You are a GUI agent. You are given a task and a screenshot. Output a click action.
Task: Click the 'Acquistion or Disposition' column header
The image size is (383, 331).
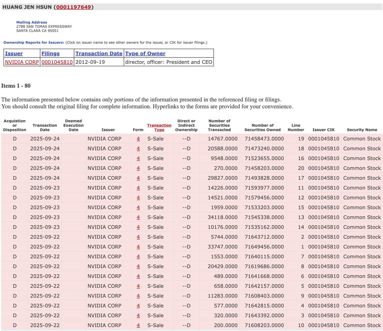coord(15,125)
